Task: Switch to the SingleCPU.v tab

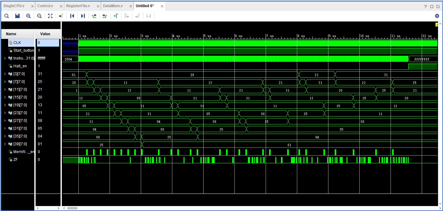Action: tap(15, 5)
